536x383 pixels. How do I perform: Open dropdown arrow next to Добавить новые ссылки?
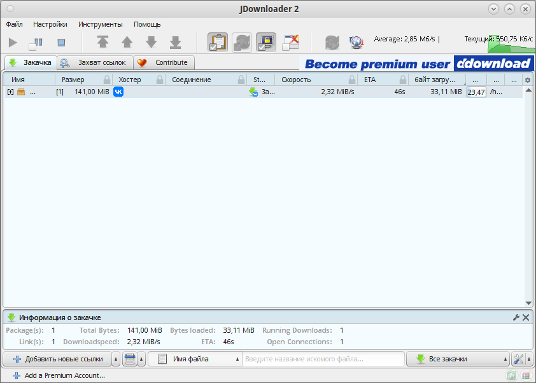(x=116, y=359)
